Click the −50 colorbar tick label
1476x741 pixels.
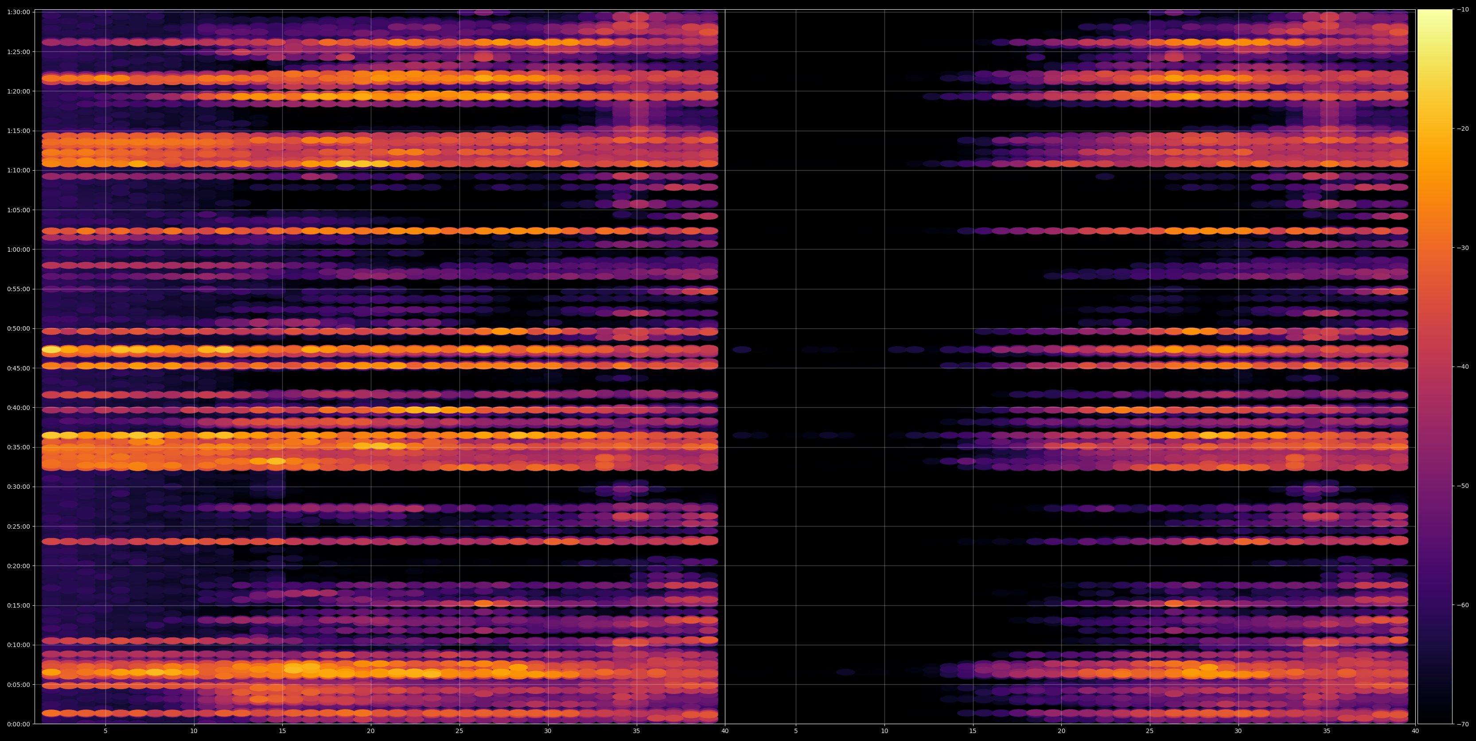(1462, 485)
